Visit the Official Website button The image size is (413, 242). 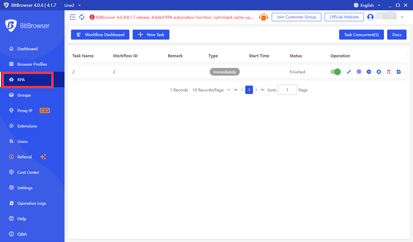tap(344, 17)
